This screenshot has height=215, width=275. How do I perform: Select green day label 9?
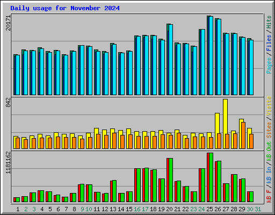82,209
